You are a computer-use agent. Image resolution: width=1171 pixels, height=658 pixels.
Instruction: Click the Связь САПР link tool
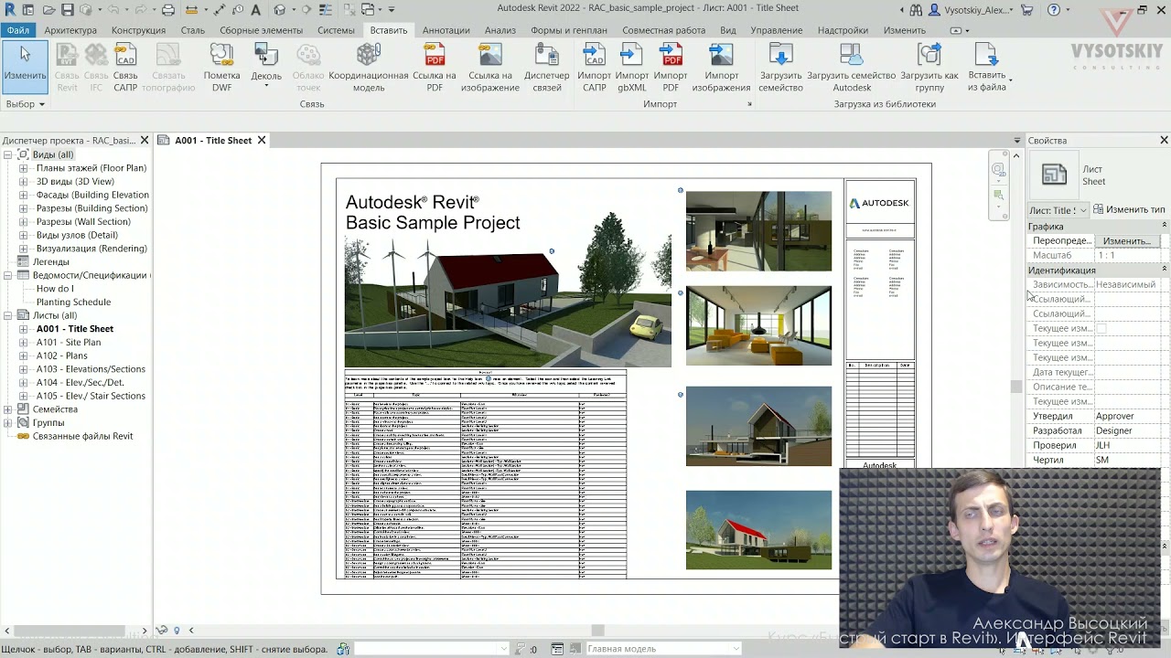coord(125,68)
